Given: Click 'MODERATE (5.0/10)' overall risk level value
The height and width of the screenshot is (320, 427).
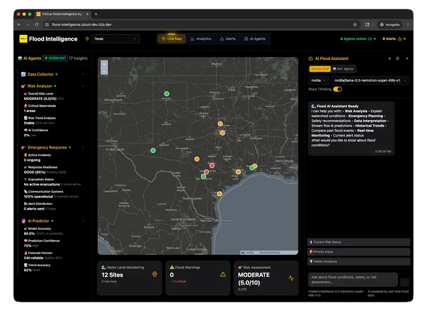Looking at the screenshot, I should (40, 99).
